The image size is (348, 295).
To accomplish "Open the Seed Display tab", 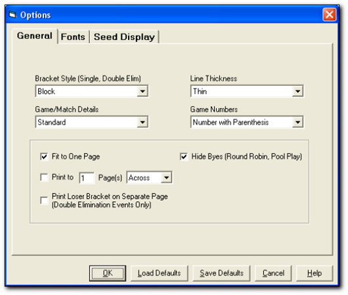I will (x=124, y=37).
